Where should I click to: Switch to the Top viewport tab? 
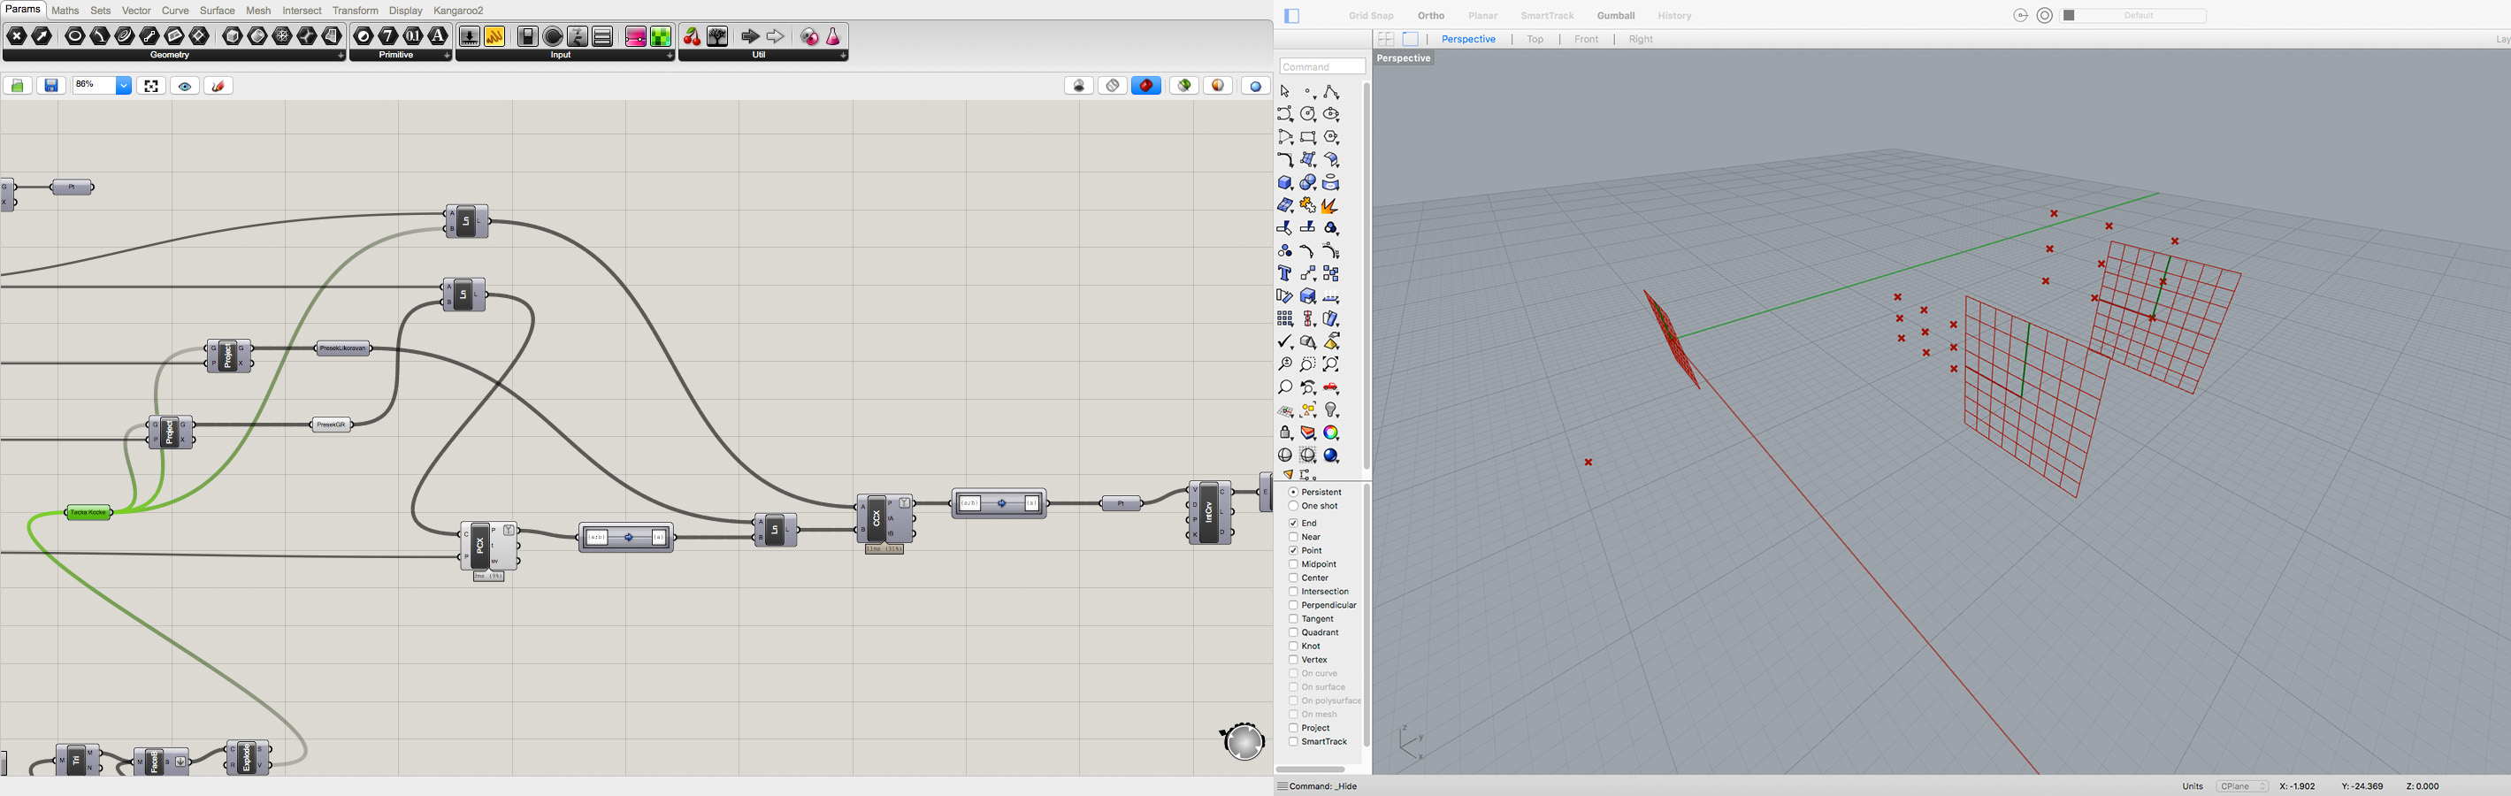pyautogui.click(x=1535, y=39)
